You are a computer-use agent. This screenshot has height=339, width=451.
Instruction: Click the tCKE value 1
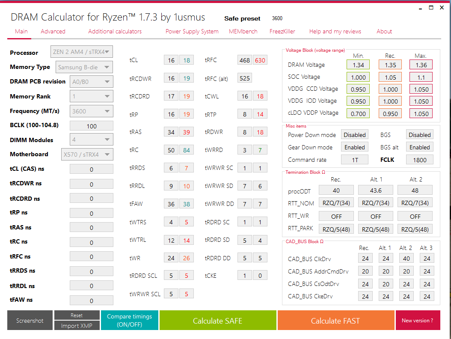coord(245,275)
